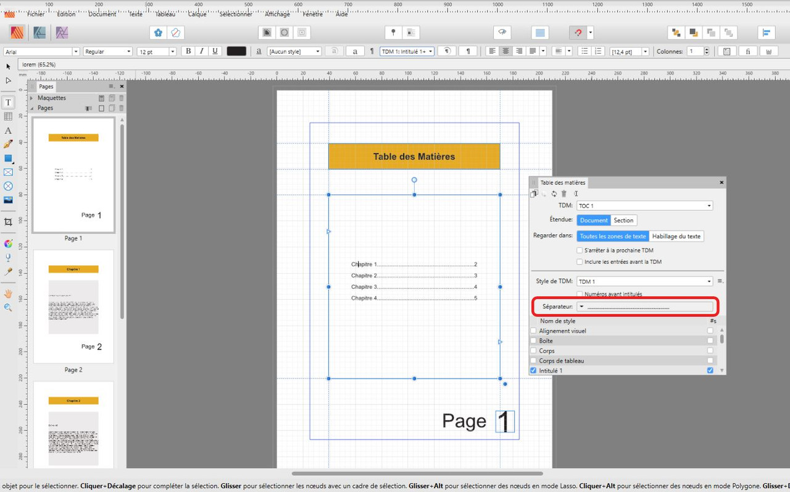Image resolution: width=790 pixels, height=492 pixels.
Task: Open the Style de TDM dropdown
Action: [x=644, y=281]
